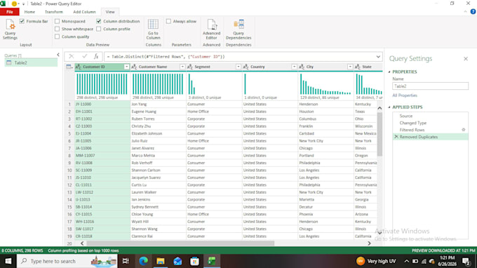The width and height of the screenshot is (477, 268).
Task: Open the Add Column tab
Action: pos(84,12)
